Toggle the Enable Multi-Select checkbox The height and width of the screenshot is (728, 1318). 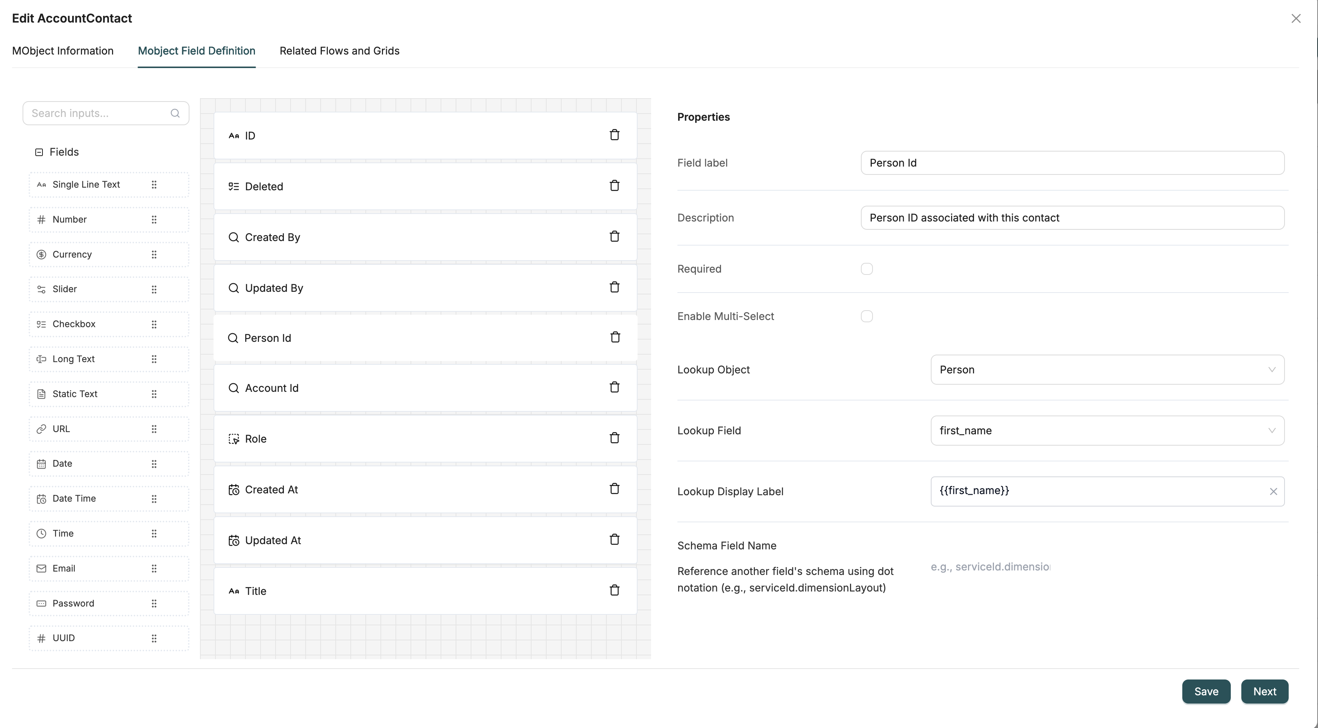(866, 316)
